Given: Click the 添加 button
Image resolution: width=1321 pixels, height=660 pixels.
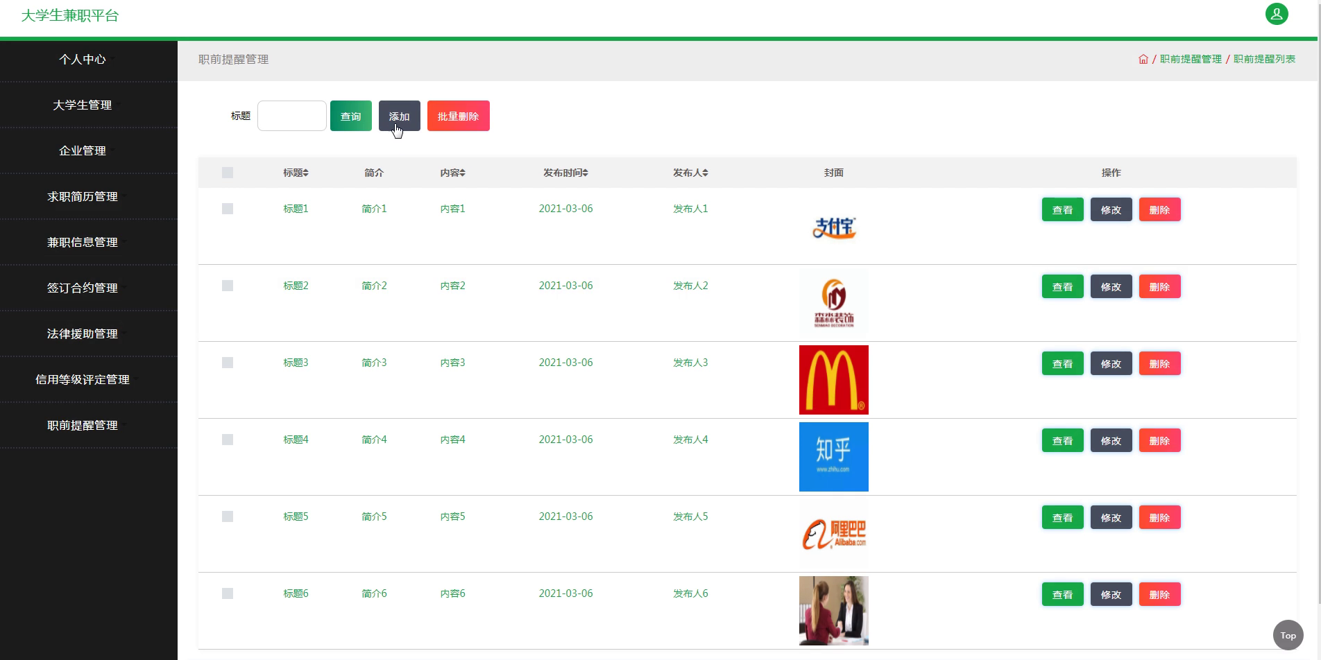Looking at the screenshot, I should [400, 116].
